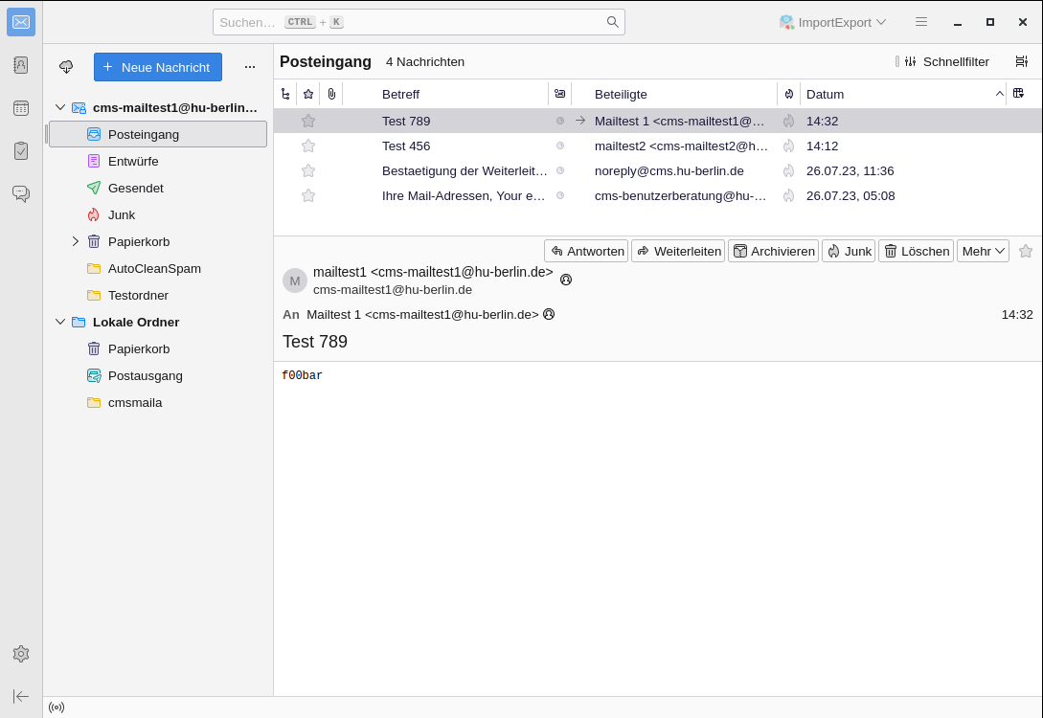Open the ImportExport profile dropdown
Viewport: 1043px width, 718px height.
point(832,22)
